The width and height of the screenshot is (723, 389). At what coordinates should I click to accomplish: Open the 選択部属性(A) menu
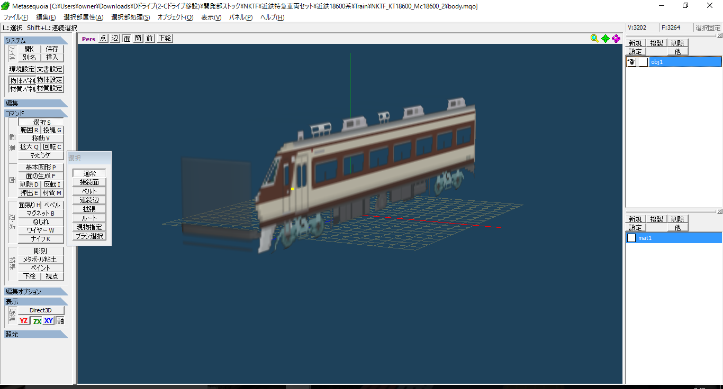[x=83, y=17]
